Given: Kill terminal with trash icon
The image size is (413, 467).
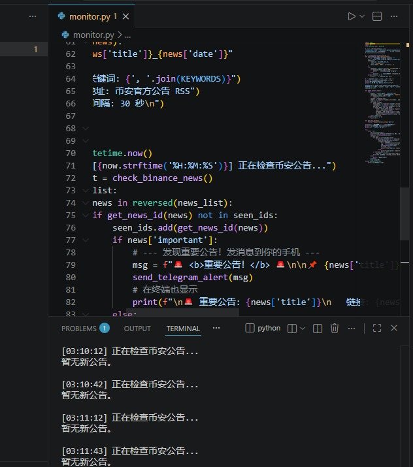Looking at the screenshot, I should [335, 329].
